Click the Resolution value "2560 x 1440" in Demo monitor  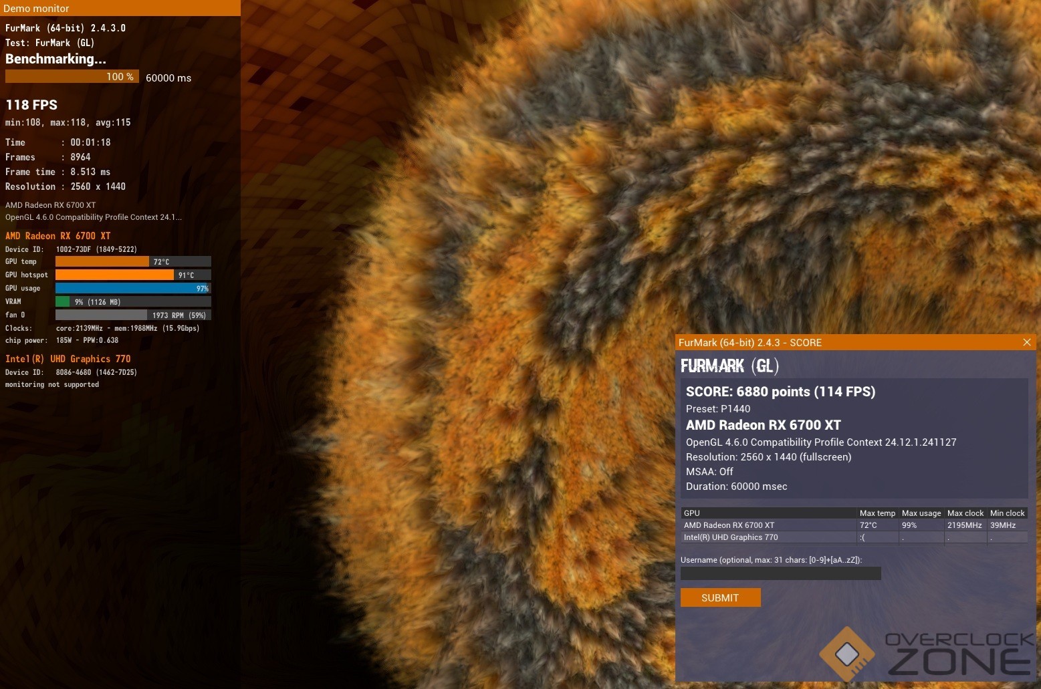pos(98,186)
